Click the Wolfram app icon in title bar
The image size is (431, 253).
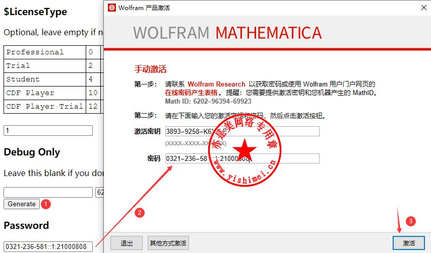coord(112,8)
